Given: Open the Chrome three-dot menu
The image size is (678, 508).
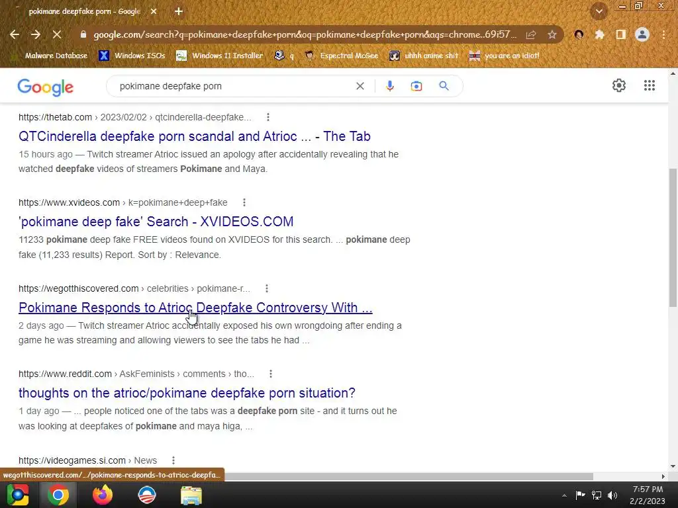Looking at the screenshot, I should [x=663, y=34].
